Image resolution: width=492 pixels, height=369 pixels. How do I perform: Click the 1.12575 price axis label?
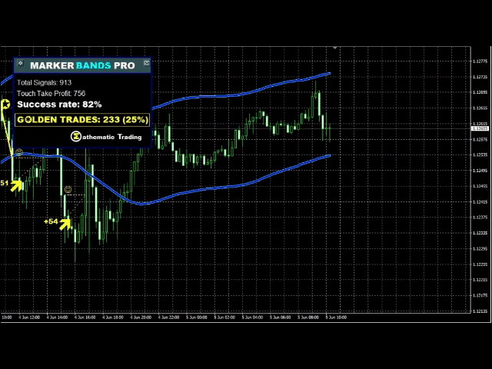click(x=480, y=139)
